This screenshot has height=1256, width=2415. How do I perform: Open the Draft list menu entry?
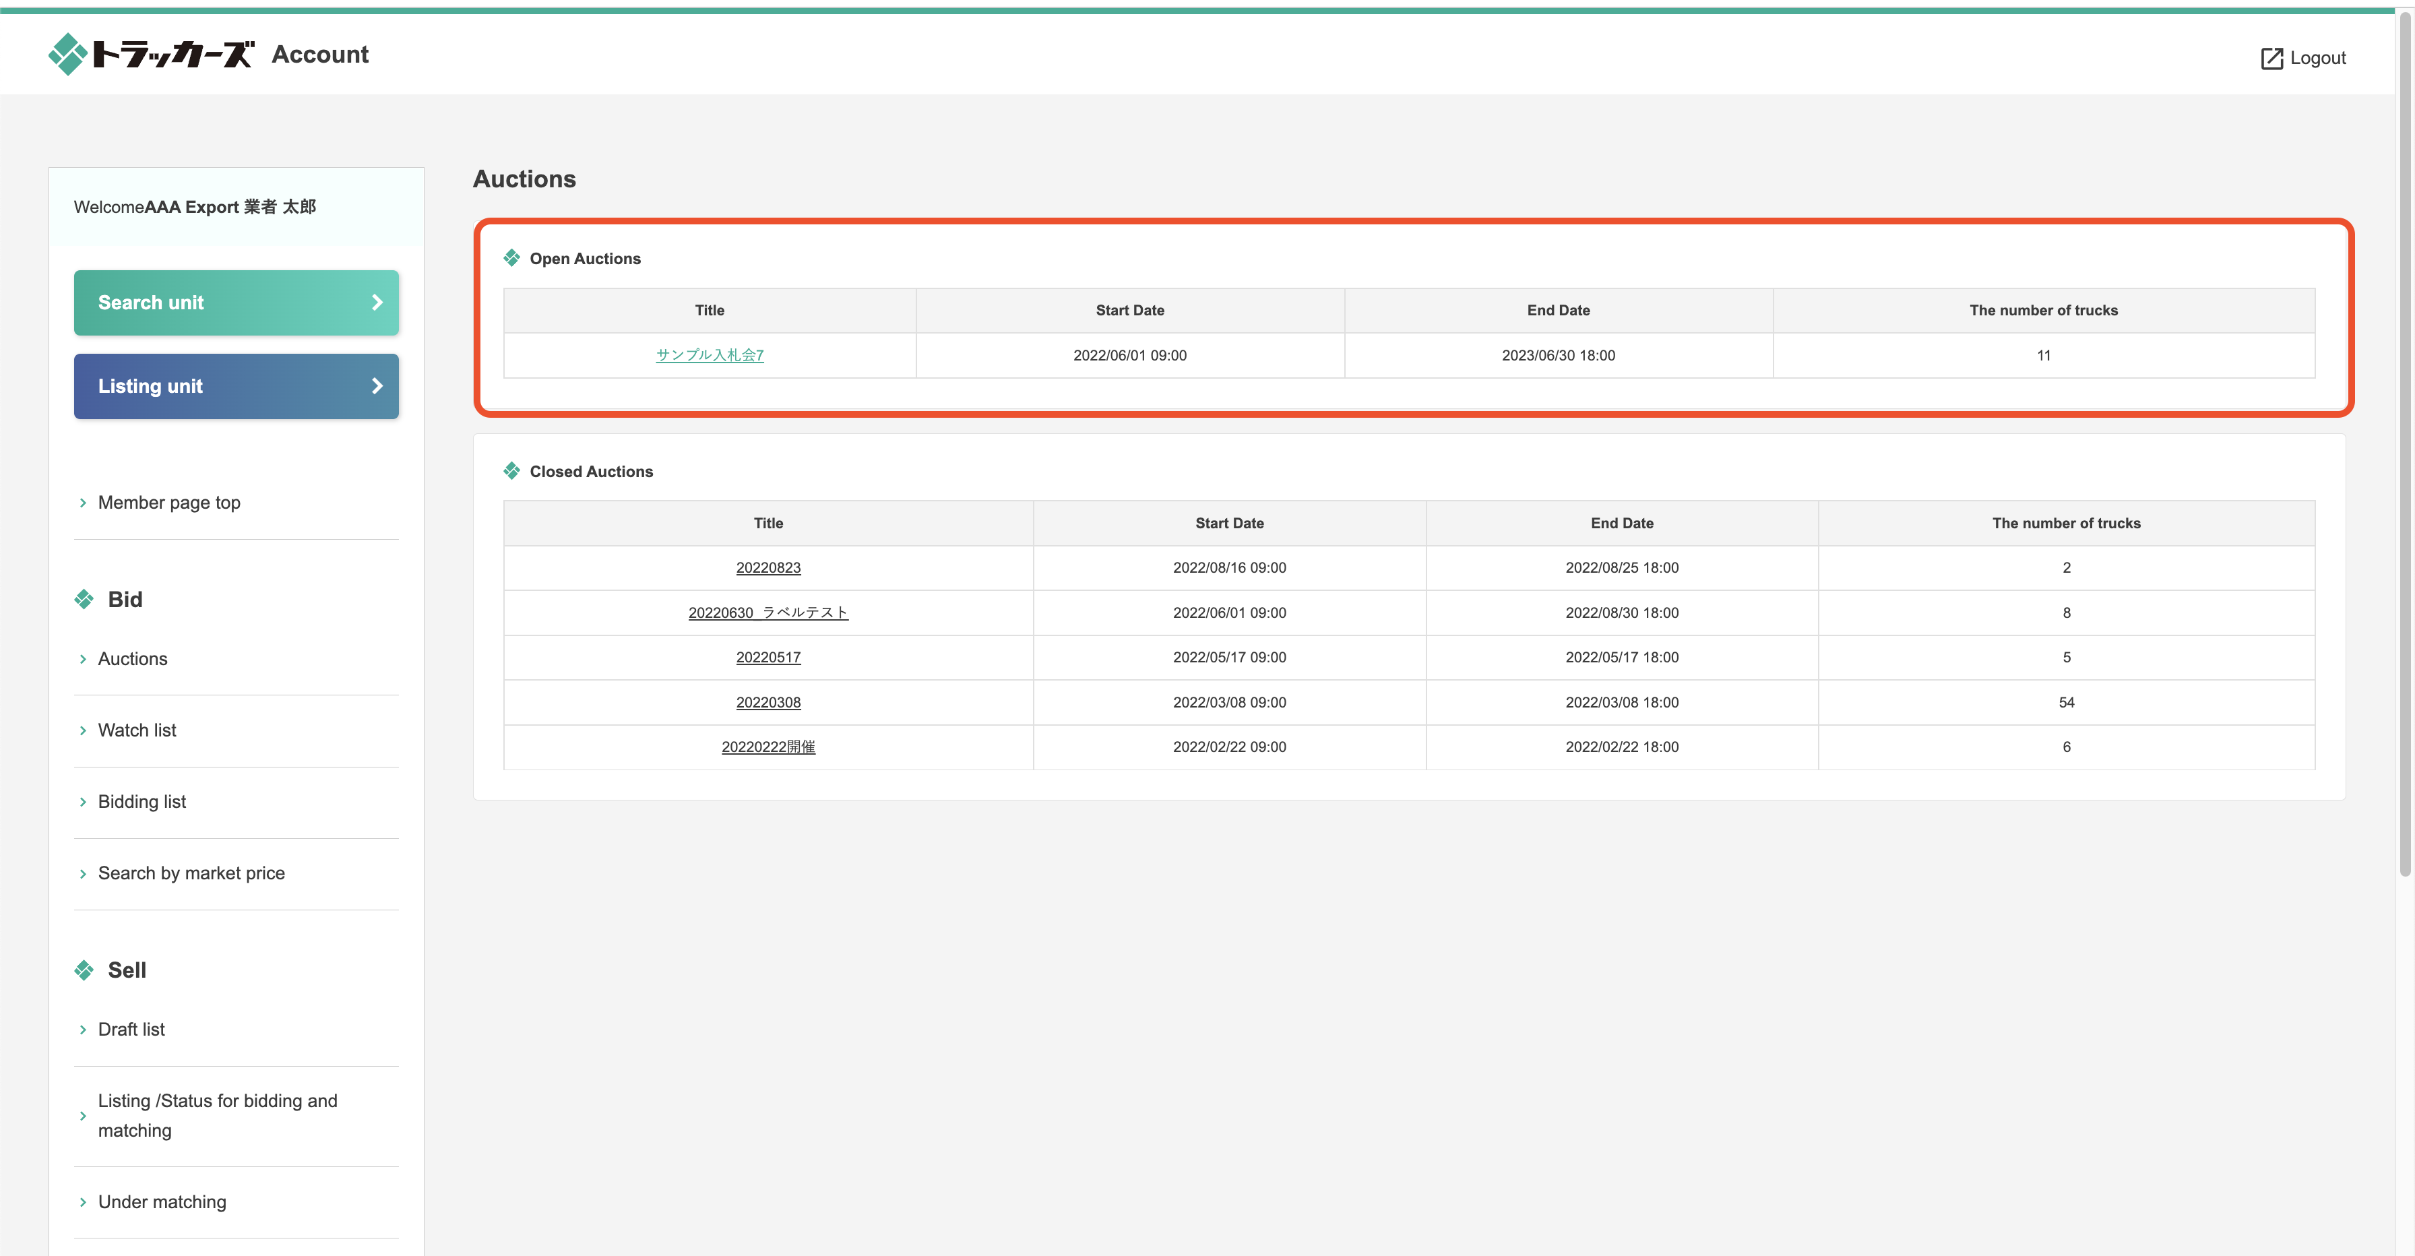point(131,1029)
